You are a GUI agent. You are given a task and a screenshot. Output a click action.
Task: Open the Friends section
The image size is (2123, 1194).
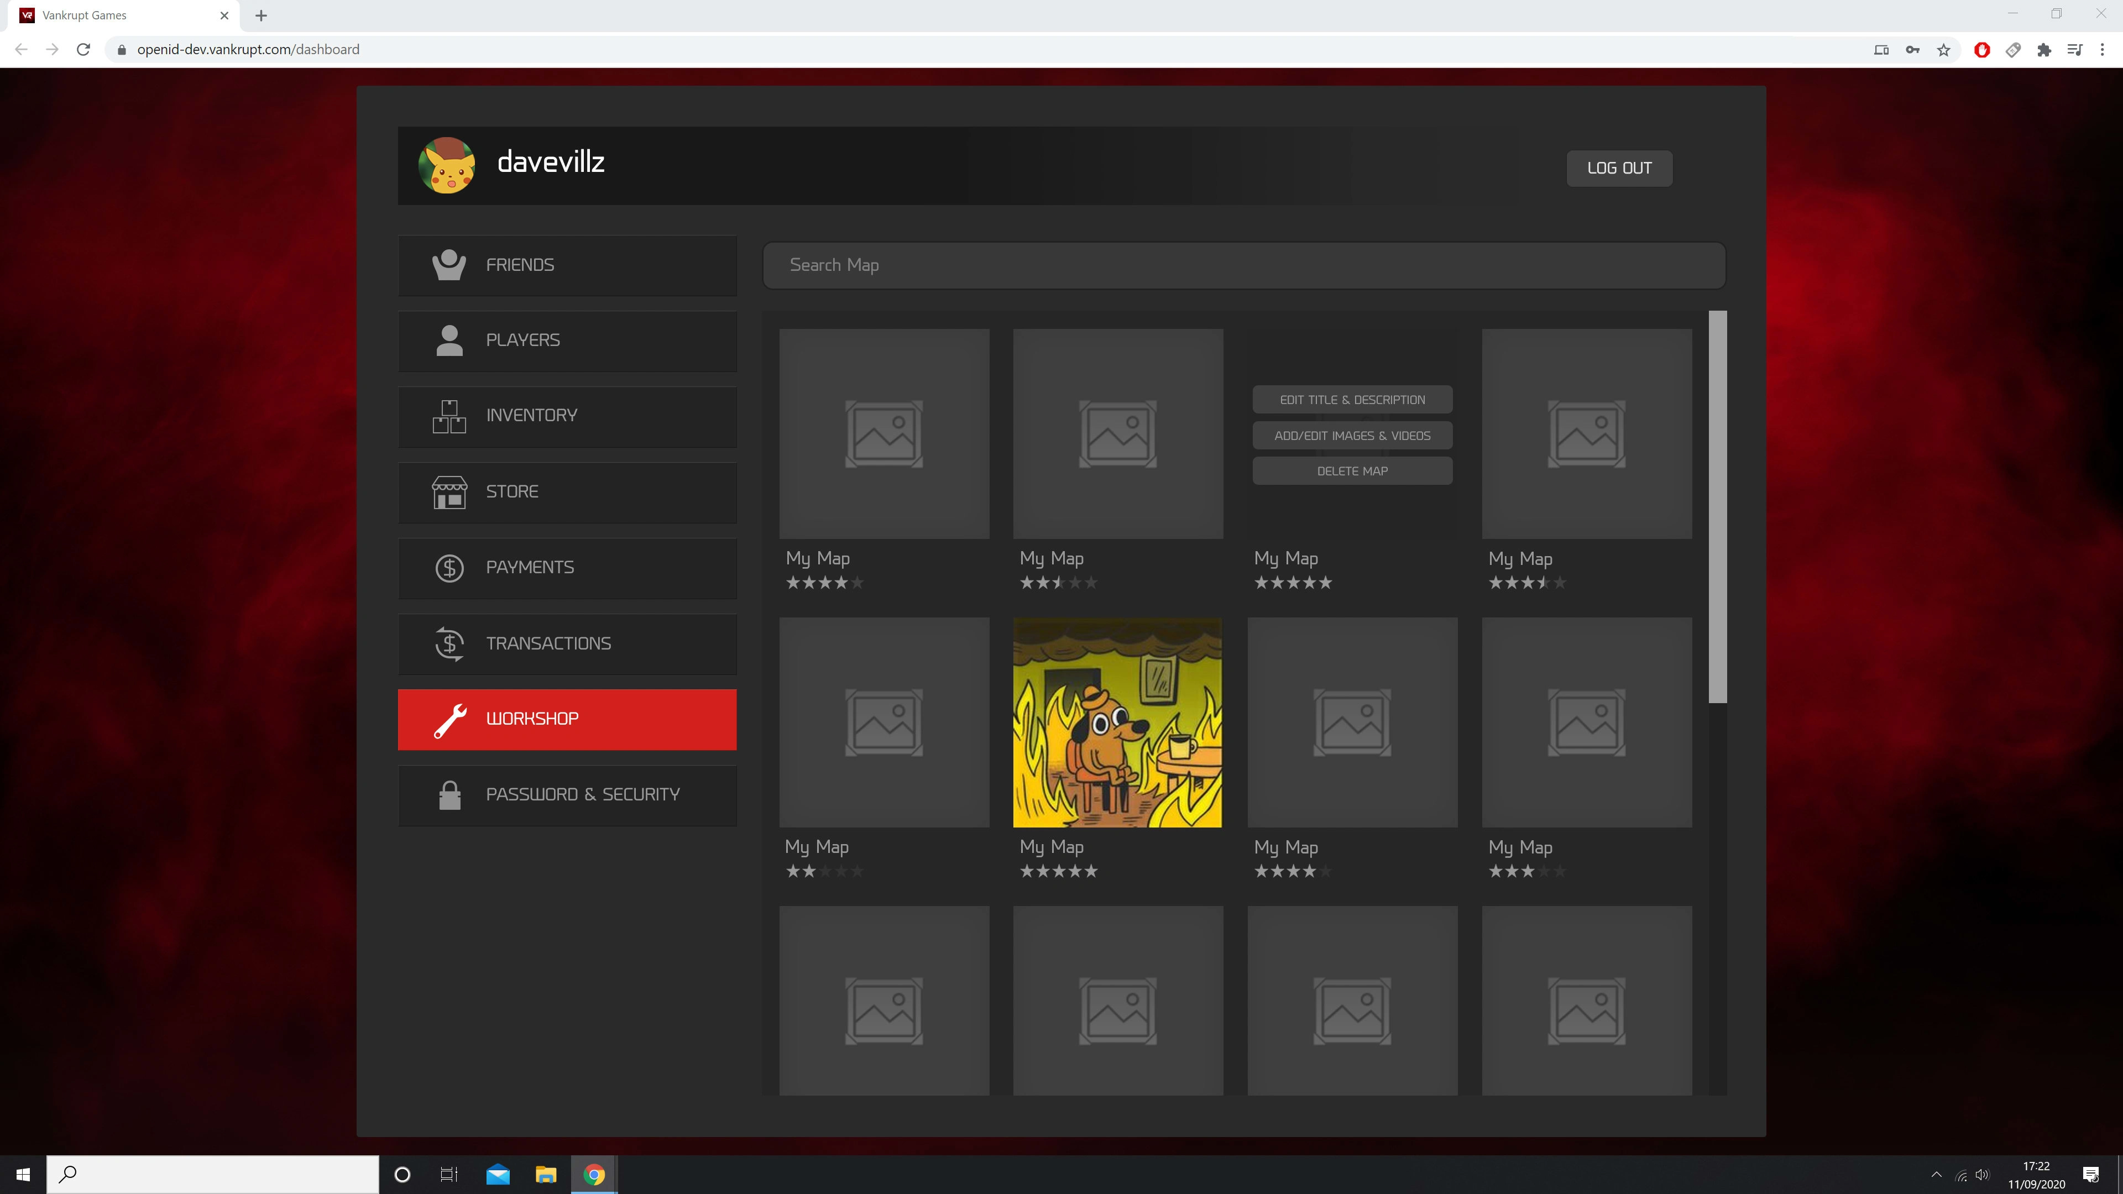pyautogui.click(x=567, y=265)
